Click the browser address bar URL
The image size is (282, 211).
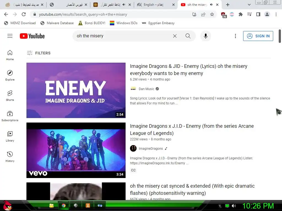[x=83, y=14]
